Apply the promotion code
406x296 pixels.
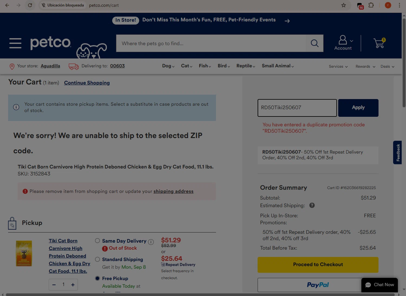[x=358, y=108]
